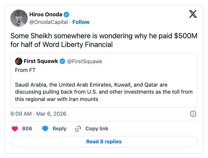208x158 pixels.
Task: Click the X logo icon
Action: (193, 14)
